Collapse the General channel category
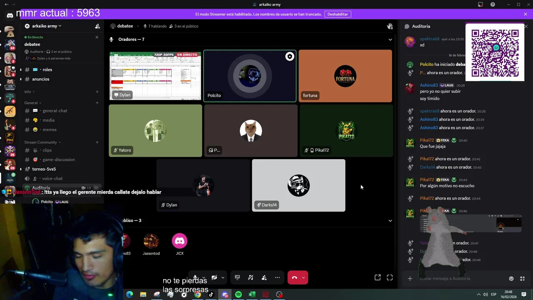The image size is (533, 300). point(33,103)
